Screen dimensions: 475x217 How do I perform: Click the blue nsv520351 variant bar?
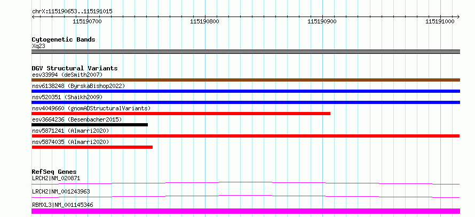pyautogui.click(x=246, y=102)
